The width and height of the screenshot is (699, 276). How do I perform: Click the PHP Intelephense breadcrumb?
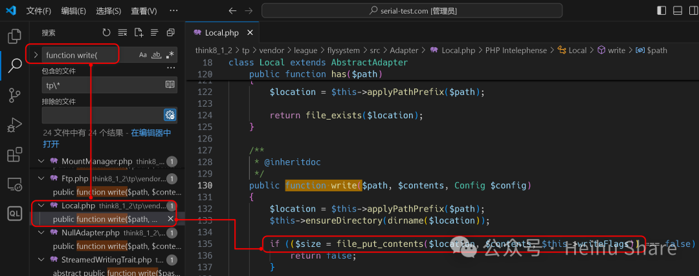[x=516, y=50]
